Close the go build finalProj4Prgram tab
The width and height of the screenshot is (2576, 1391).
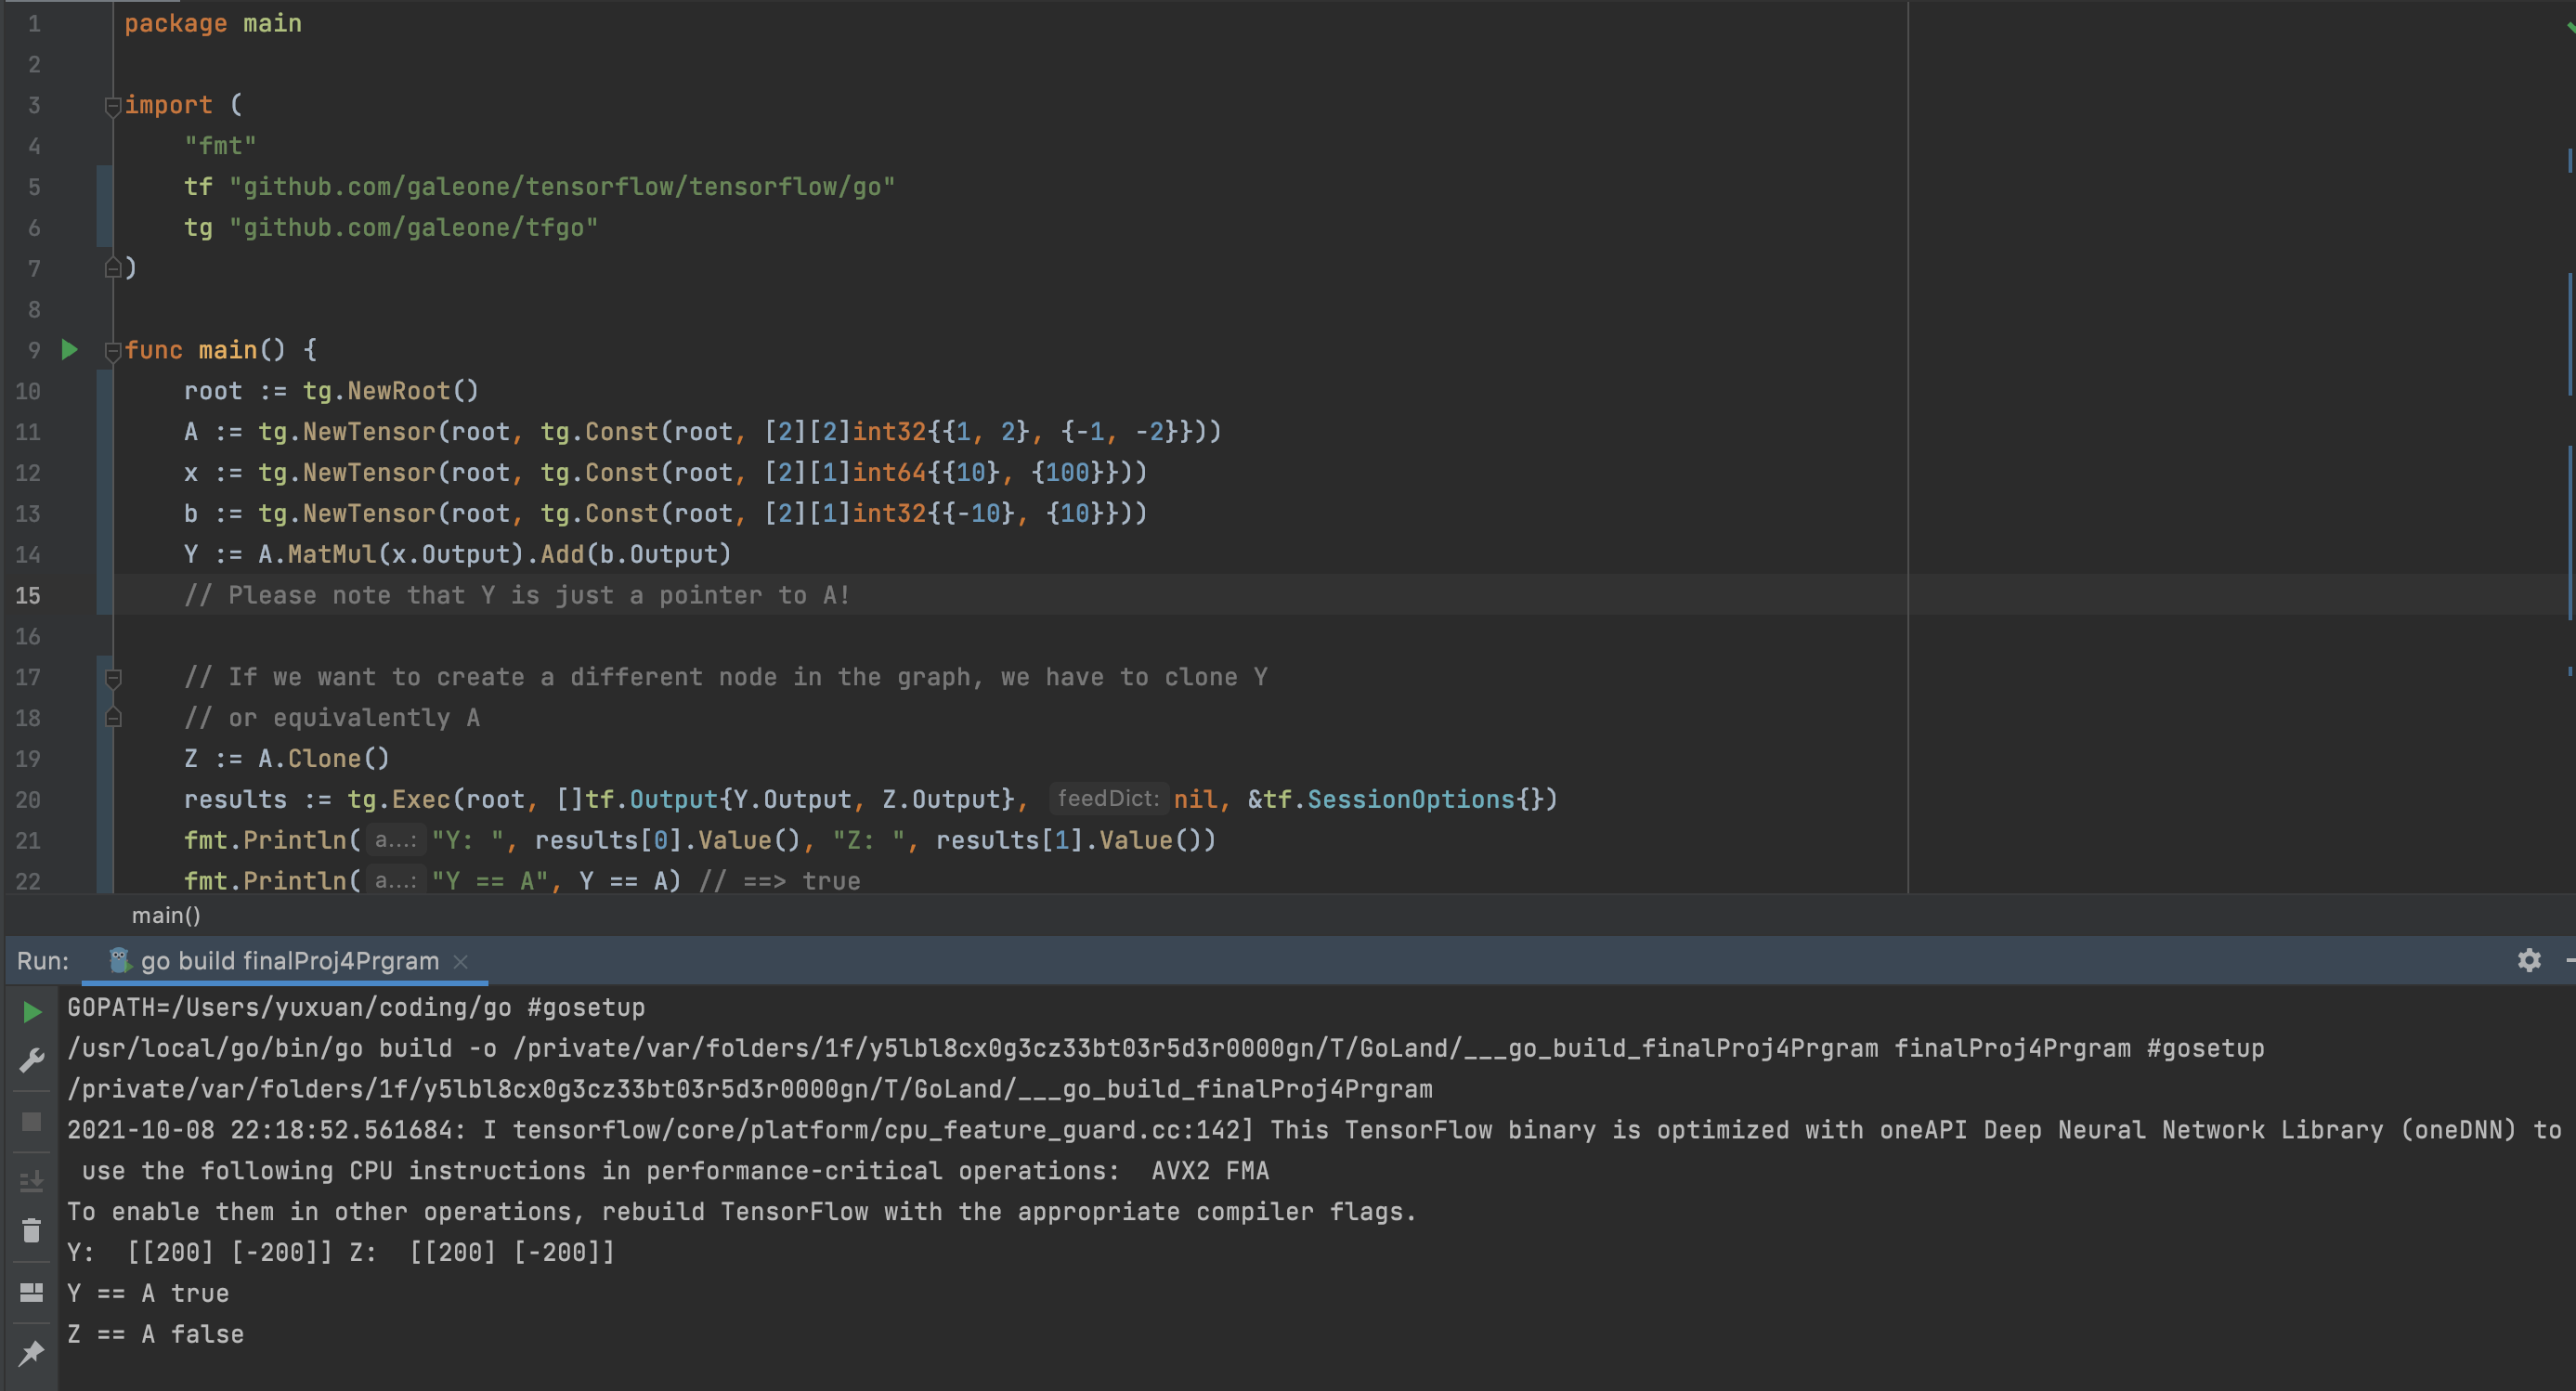click(x=461, y=961)
